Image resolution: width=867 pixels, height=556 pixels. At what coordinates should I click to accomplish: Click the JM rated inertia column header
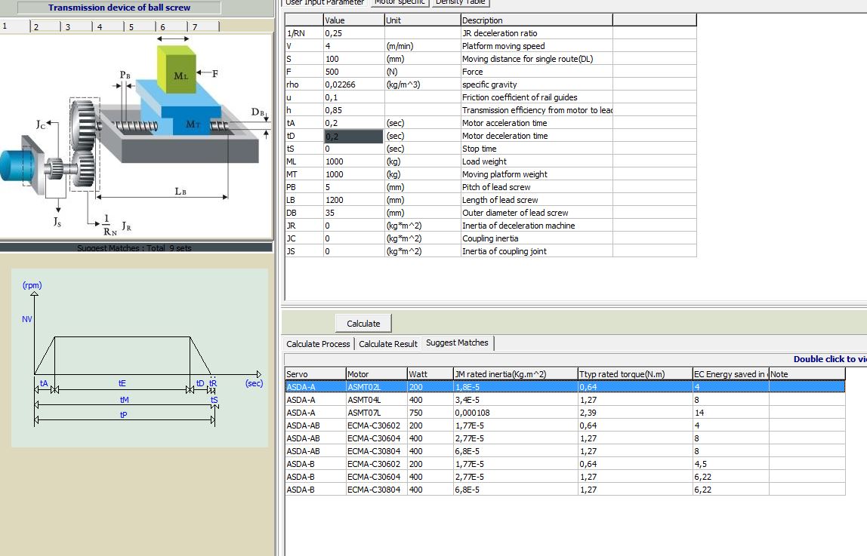[515, 373]
